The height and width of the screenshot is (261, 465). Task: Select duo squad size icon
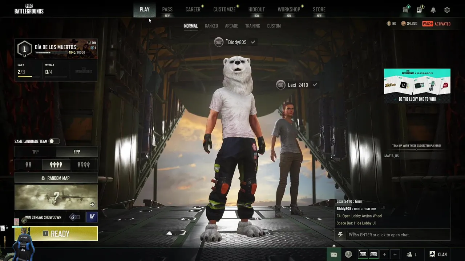(28, 165)
